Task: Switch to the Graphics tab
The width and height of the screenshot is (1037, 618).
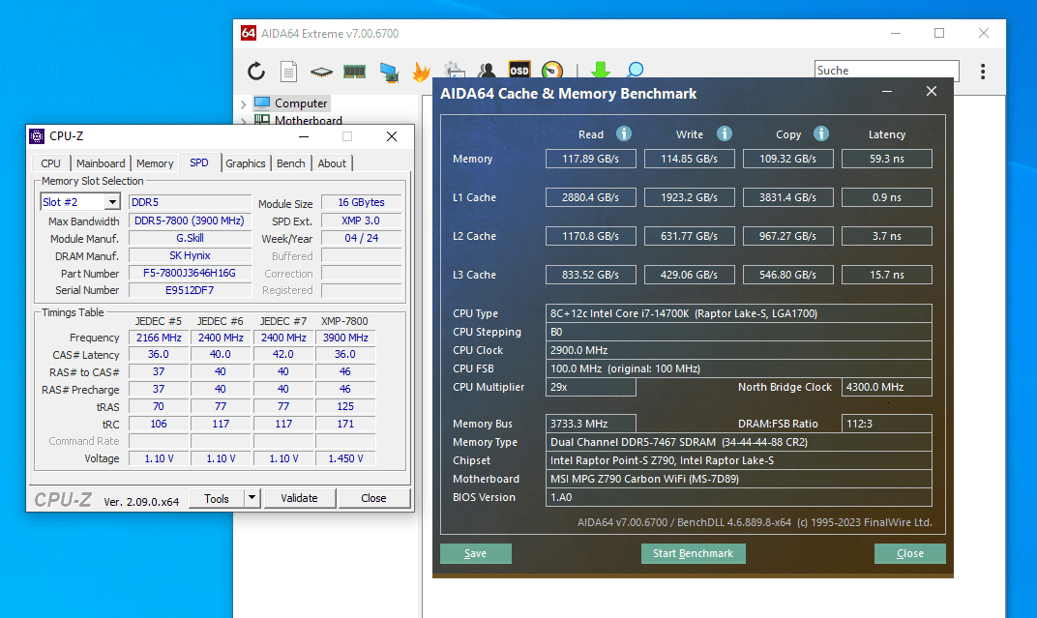Action: [x=246, y=163]
